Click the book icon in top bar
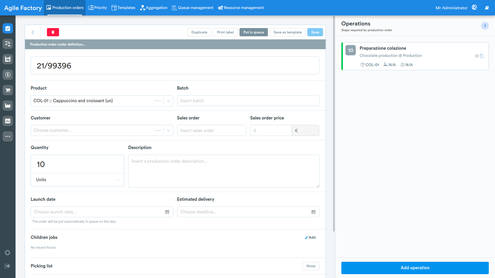This screenshot has width=495, height=278. click(x=487, y=8)
